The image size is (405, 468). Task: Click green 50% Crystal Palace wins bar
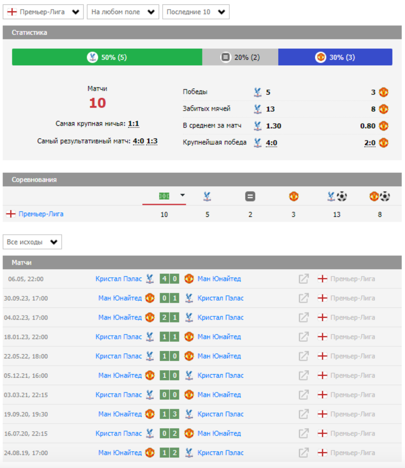coord(107,57)
